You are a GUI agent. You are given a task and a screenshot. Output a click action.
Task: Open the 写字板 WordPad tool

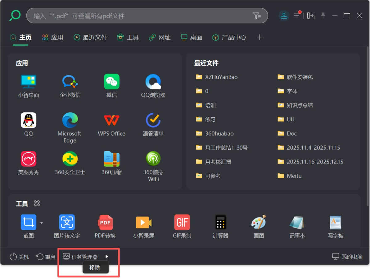pos(335,222)
